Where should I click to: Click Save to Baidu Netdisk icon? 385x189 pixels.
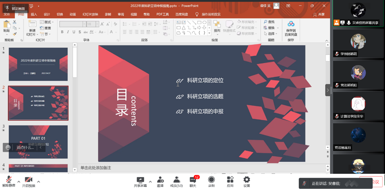click(291, 29)
